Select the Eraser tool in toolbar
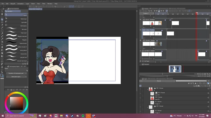211x118 pixels. (x=2, y=47)
